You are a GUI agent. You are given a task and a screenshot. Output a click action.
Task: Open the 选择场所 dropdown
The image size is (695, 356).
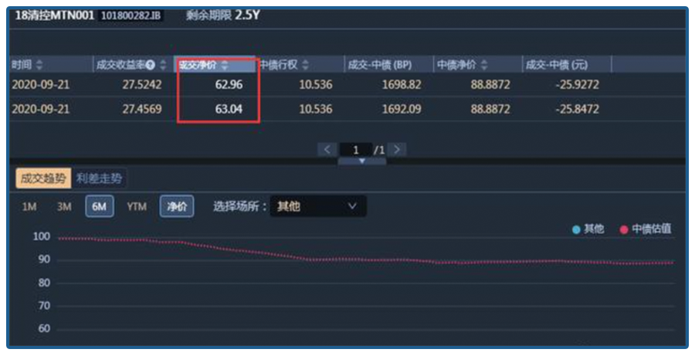coord(317,207)
